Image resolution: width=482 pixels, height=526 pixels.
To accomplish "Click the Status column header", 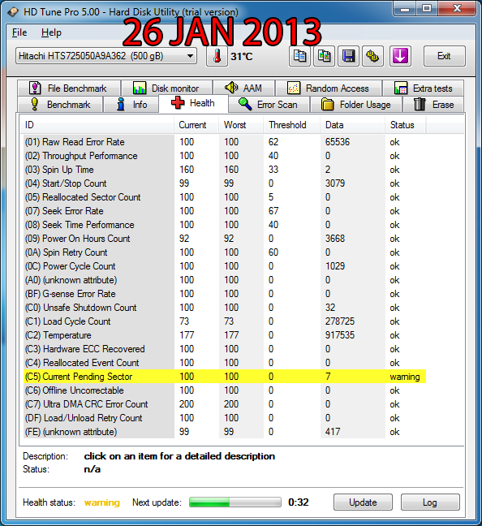I will 405,125.
